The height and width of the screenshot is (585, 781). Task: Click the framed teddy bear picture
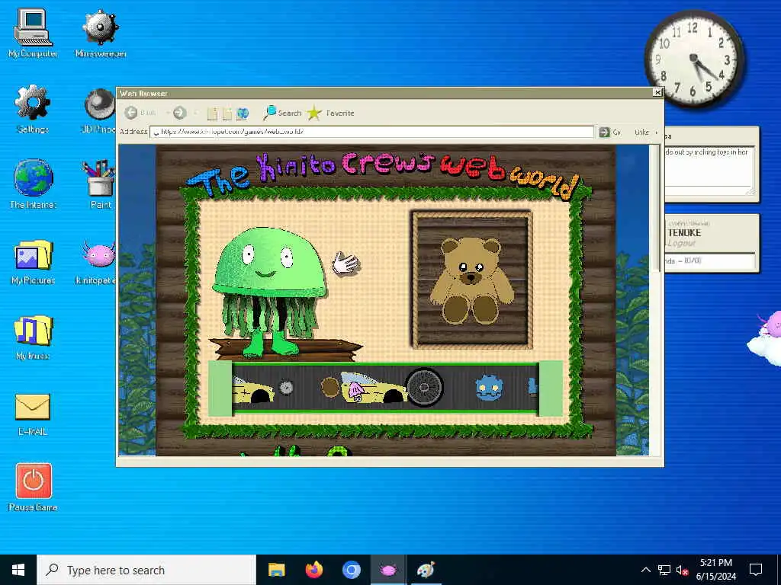point(471,279)
